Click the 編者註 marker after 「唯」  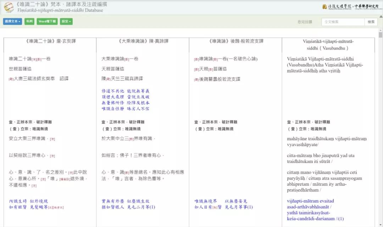pos(64,179)
